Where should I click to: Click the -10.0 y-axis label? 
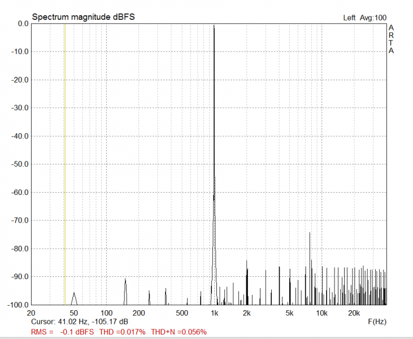(20, 51)
